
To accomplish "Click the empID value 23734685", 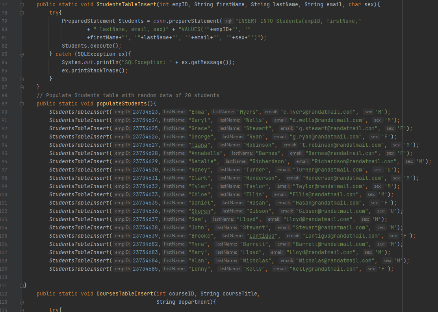I will 145,269.
